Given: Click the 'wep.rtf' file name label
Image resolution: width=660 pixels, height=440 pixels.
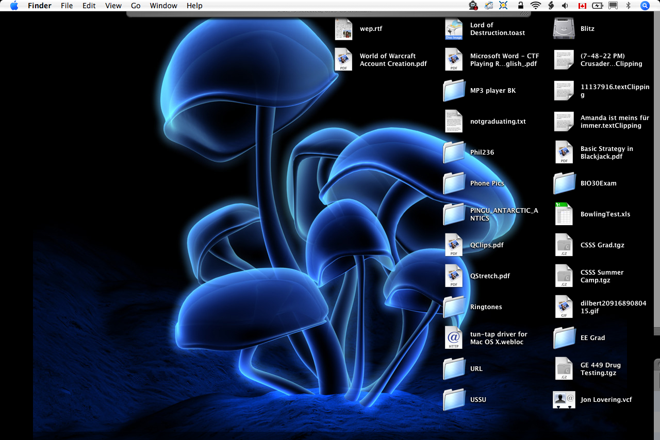Looking at the screenshot, I should [371, 29].
